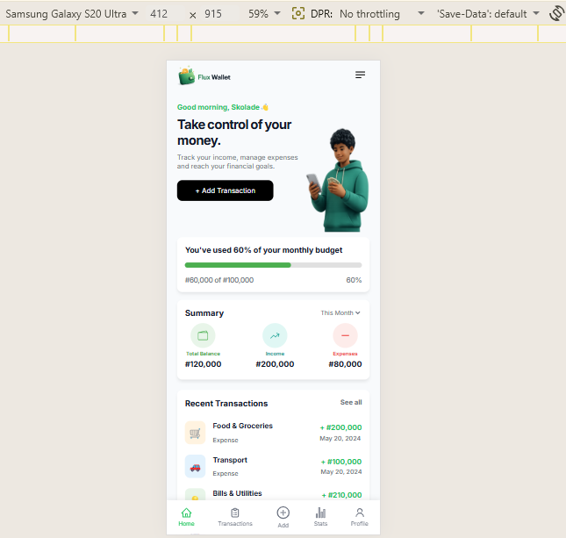The image size is (566, 538).
Task: Open the Profile tab
Action: click(360, 517)
